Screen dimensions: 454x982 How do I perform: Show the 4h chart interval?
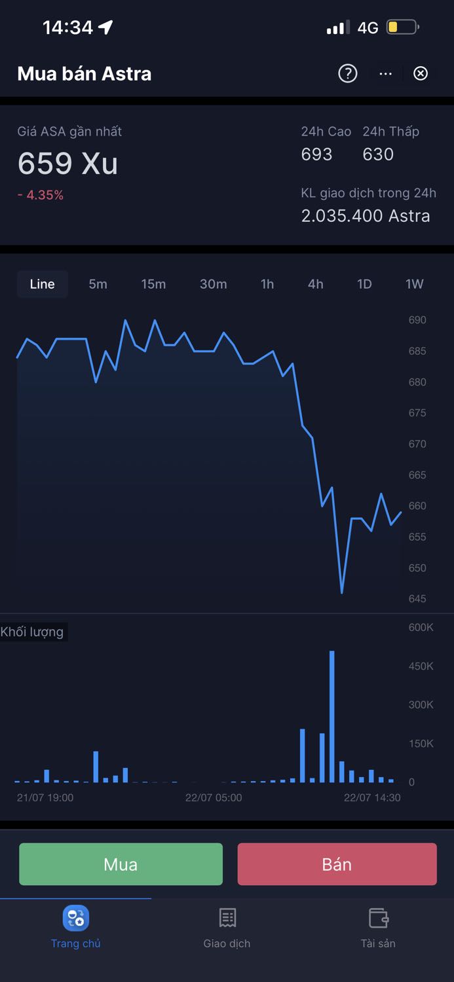point(316,284)
